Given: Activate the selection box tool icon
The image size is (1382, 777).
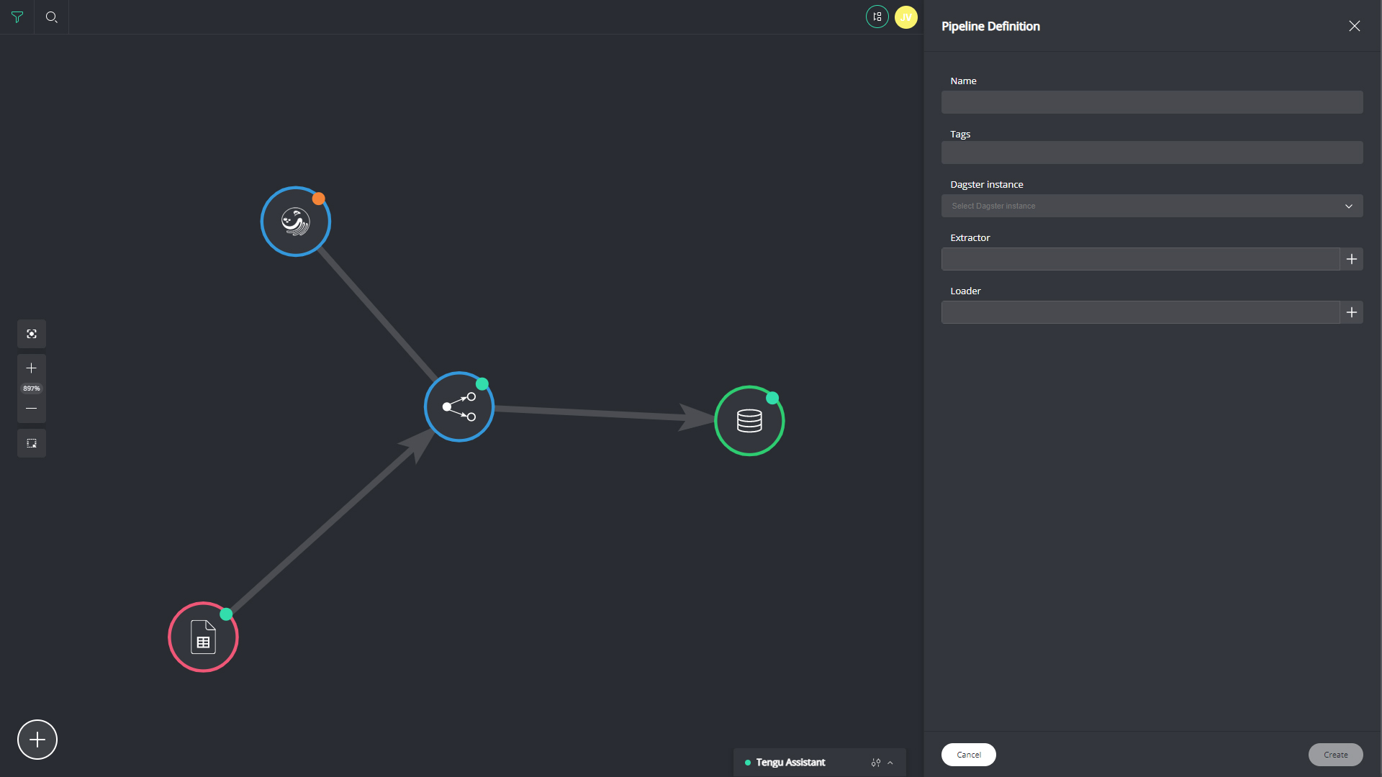Looking at the screenshot, I should (x=32, y=443).
